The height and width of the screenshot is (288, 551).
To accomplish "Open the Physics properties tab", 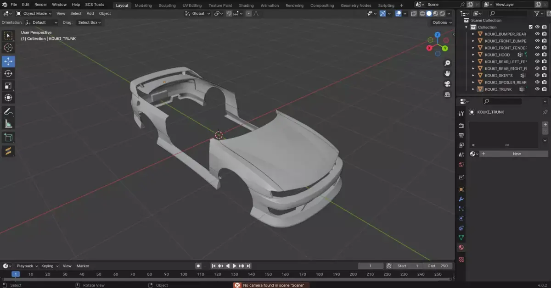I will point(461,218).
